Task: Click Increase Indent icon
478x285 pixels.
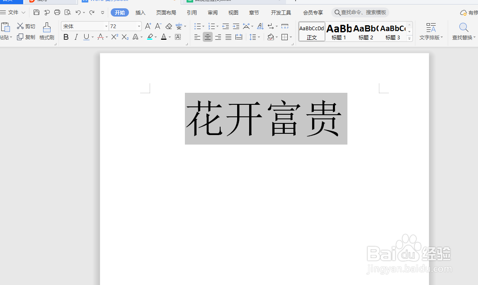Action: [x=236, y=26]
